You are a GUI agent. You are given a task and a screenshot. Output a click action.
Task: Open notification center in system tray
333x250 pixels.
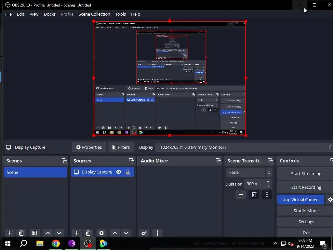(x=323, y=243)
